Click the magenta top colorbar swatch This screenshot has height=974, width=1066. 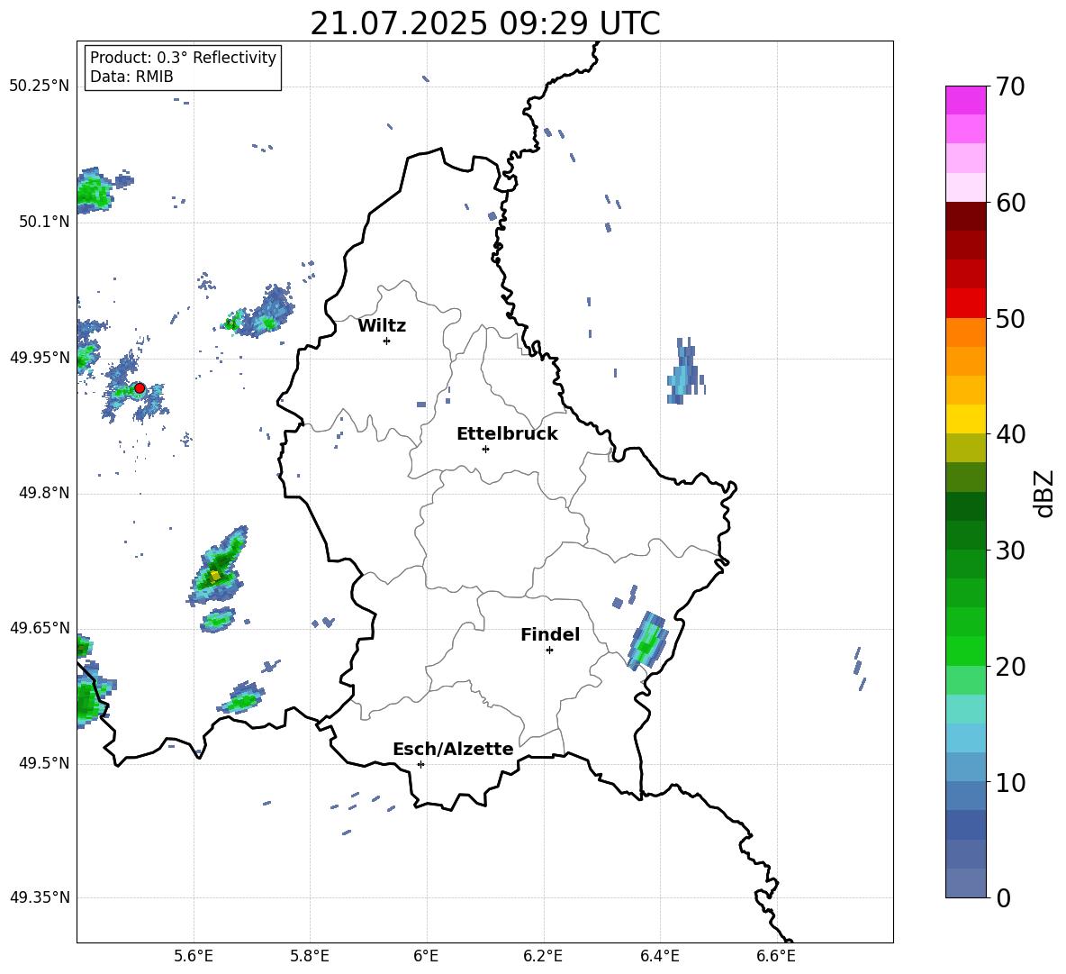coord(966,101)
